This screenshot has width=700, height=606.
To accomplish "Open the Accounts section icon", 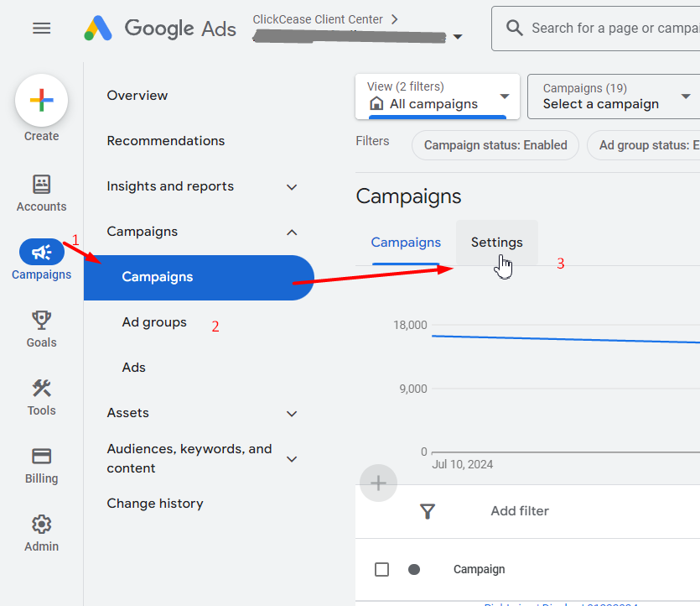I will pyautogui.click(x=42, y=184).
